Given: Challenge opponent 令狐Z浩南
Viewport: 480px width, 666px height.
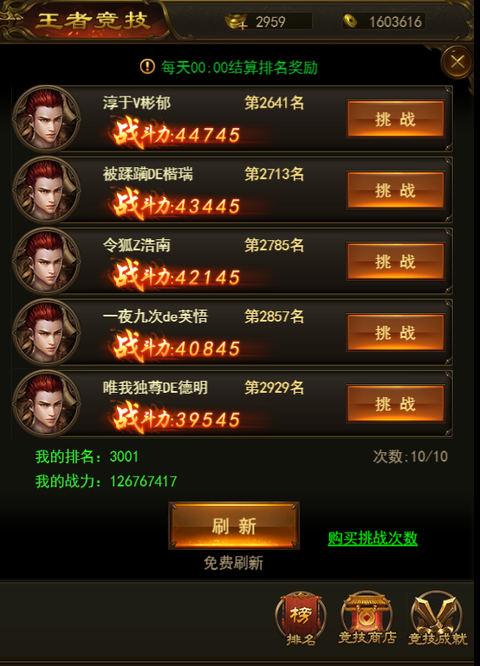Looking at the screenshot, I should 395,261.
